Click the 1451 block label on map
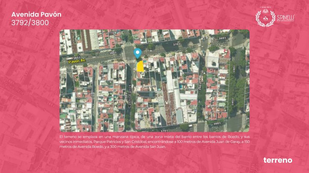The height and width of the screenshot is (173, 309). [233, 102]
